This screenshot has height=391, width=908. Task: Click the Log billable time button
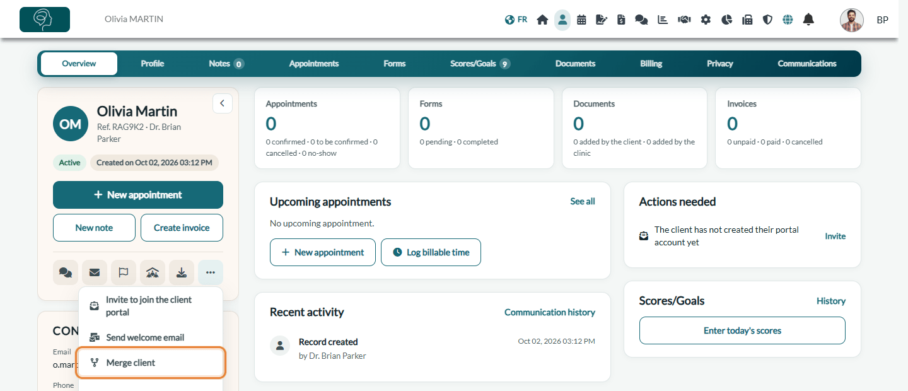coord(431,252)
